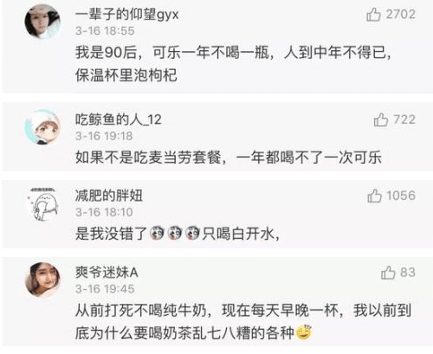
Task: Tap thumbs-up icon beside 722 likes
Action: 381,119
